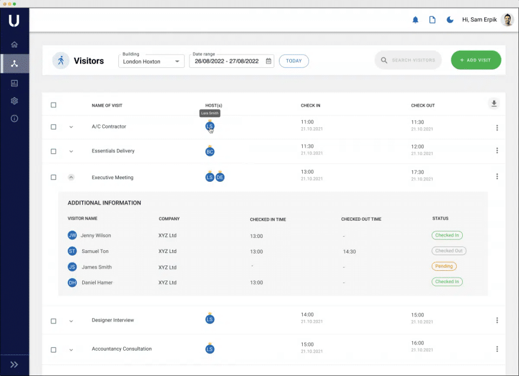Click the Essentials Delivery visit name
This screenshot has width=519, height=376.
113,151
